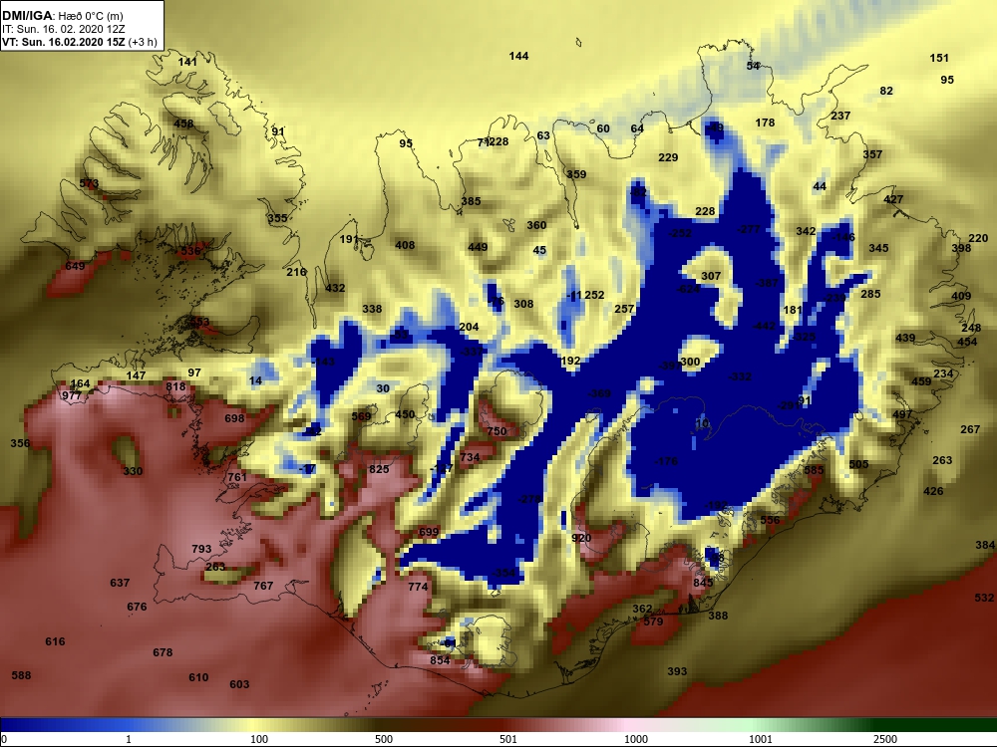
Task: Click the map value '360'
Action: click(536, 225)
